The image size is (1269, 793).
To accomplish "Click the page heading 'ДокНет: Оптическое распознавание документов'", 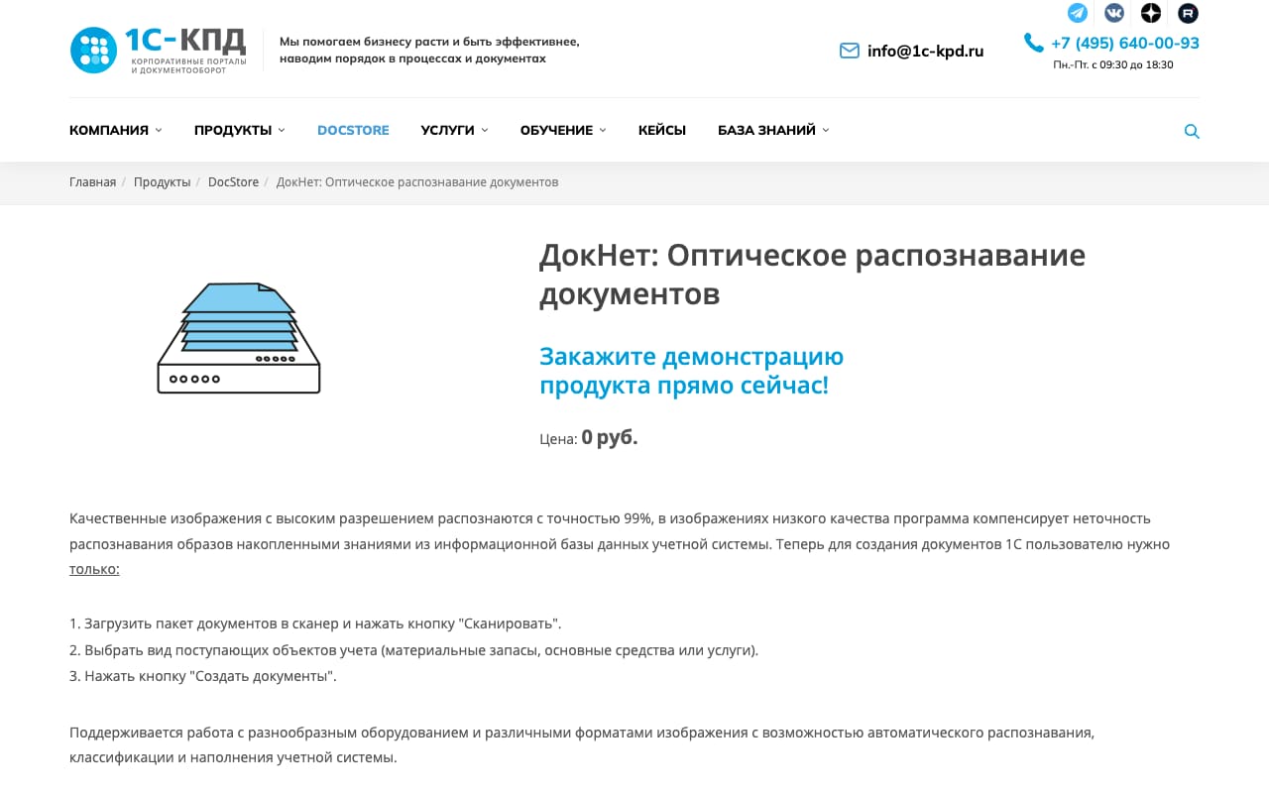I will point(813,275).
